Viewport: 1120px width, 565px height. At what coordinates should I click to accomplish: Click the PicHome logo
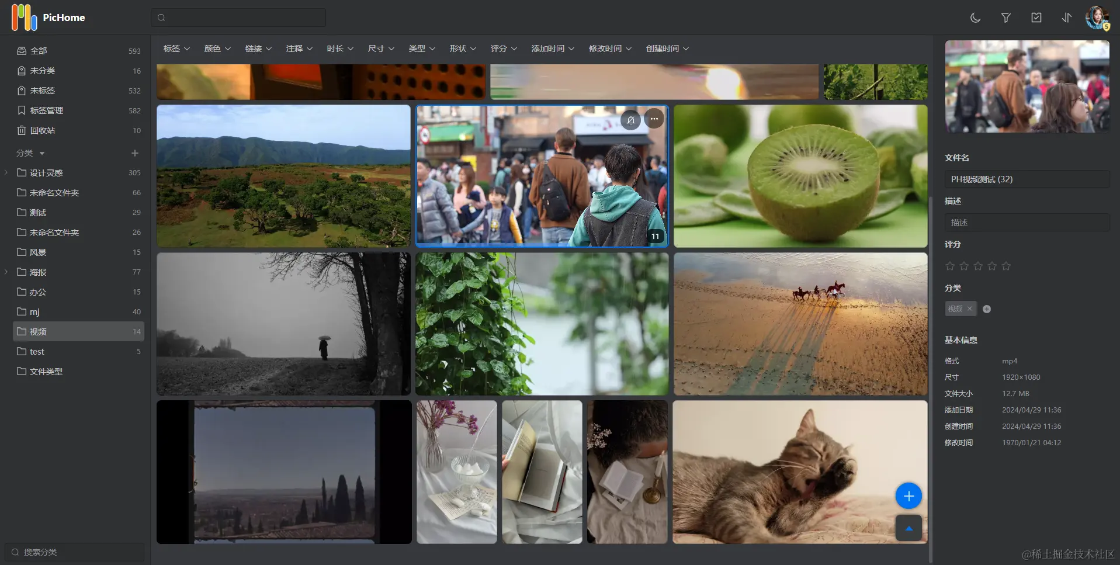coord(48,18)
